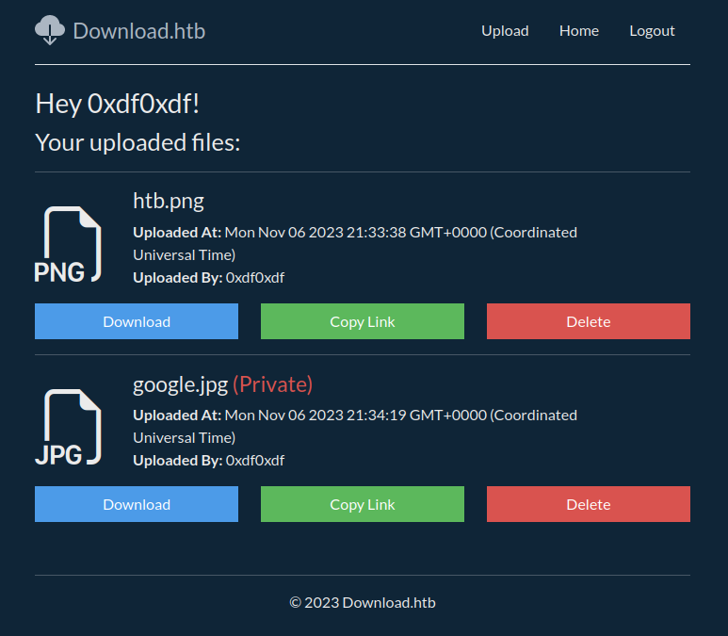Go to Home in the navigation bar
728x636 pixels.
click(578, 30)
